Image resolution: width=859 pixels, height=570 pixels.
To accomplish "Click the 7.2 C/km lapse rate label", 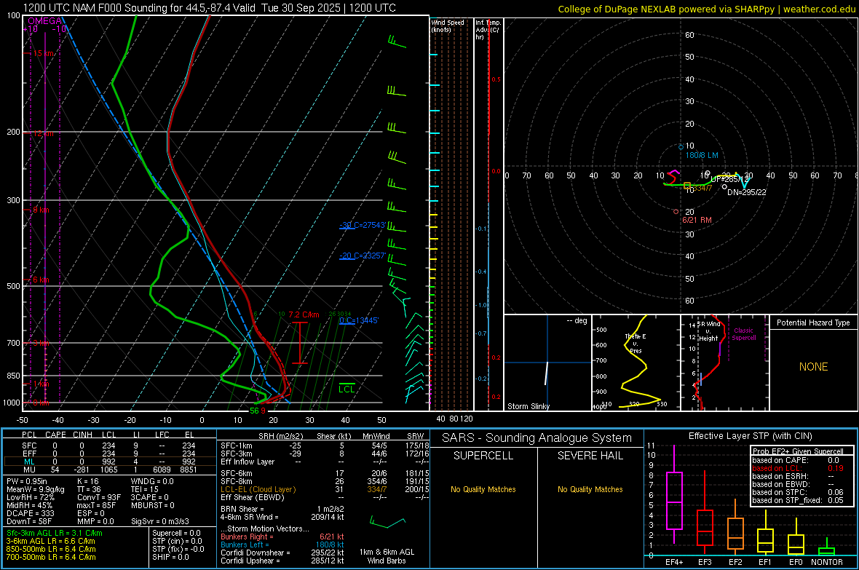I will tap(304, 314).
